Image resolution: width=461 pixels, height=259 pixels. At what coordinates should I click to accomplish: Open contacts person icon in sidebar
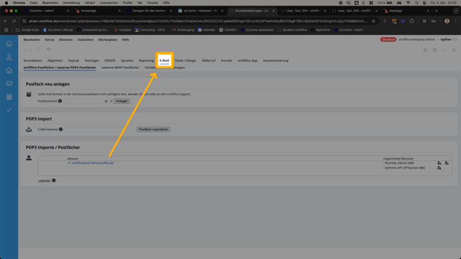pos(9,58)
